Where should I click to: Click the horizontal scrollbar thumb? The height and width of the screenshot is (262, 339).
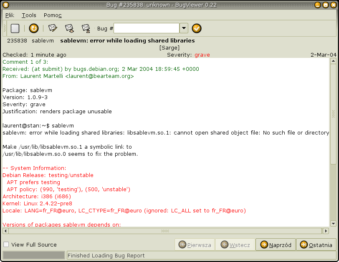(165, 231)
